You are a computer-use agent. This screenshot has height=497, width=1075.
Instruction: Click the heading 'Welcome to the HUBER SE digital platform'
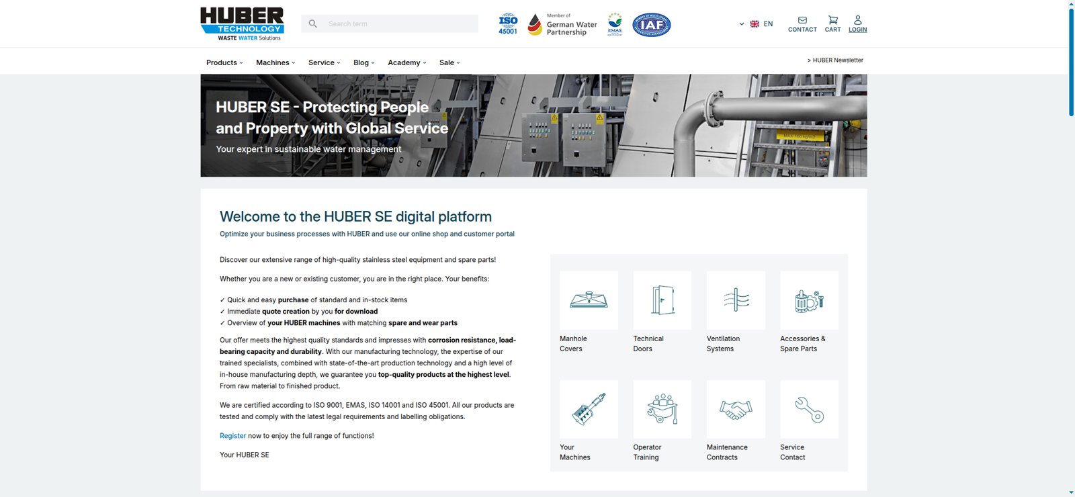pos(355,216)
